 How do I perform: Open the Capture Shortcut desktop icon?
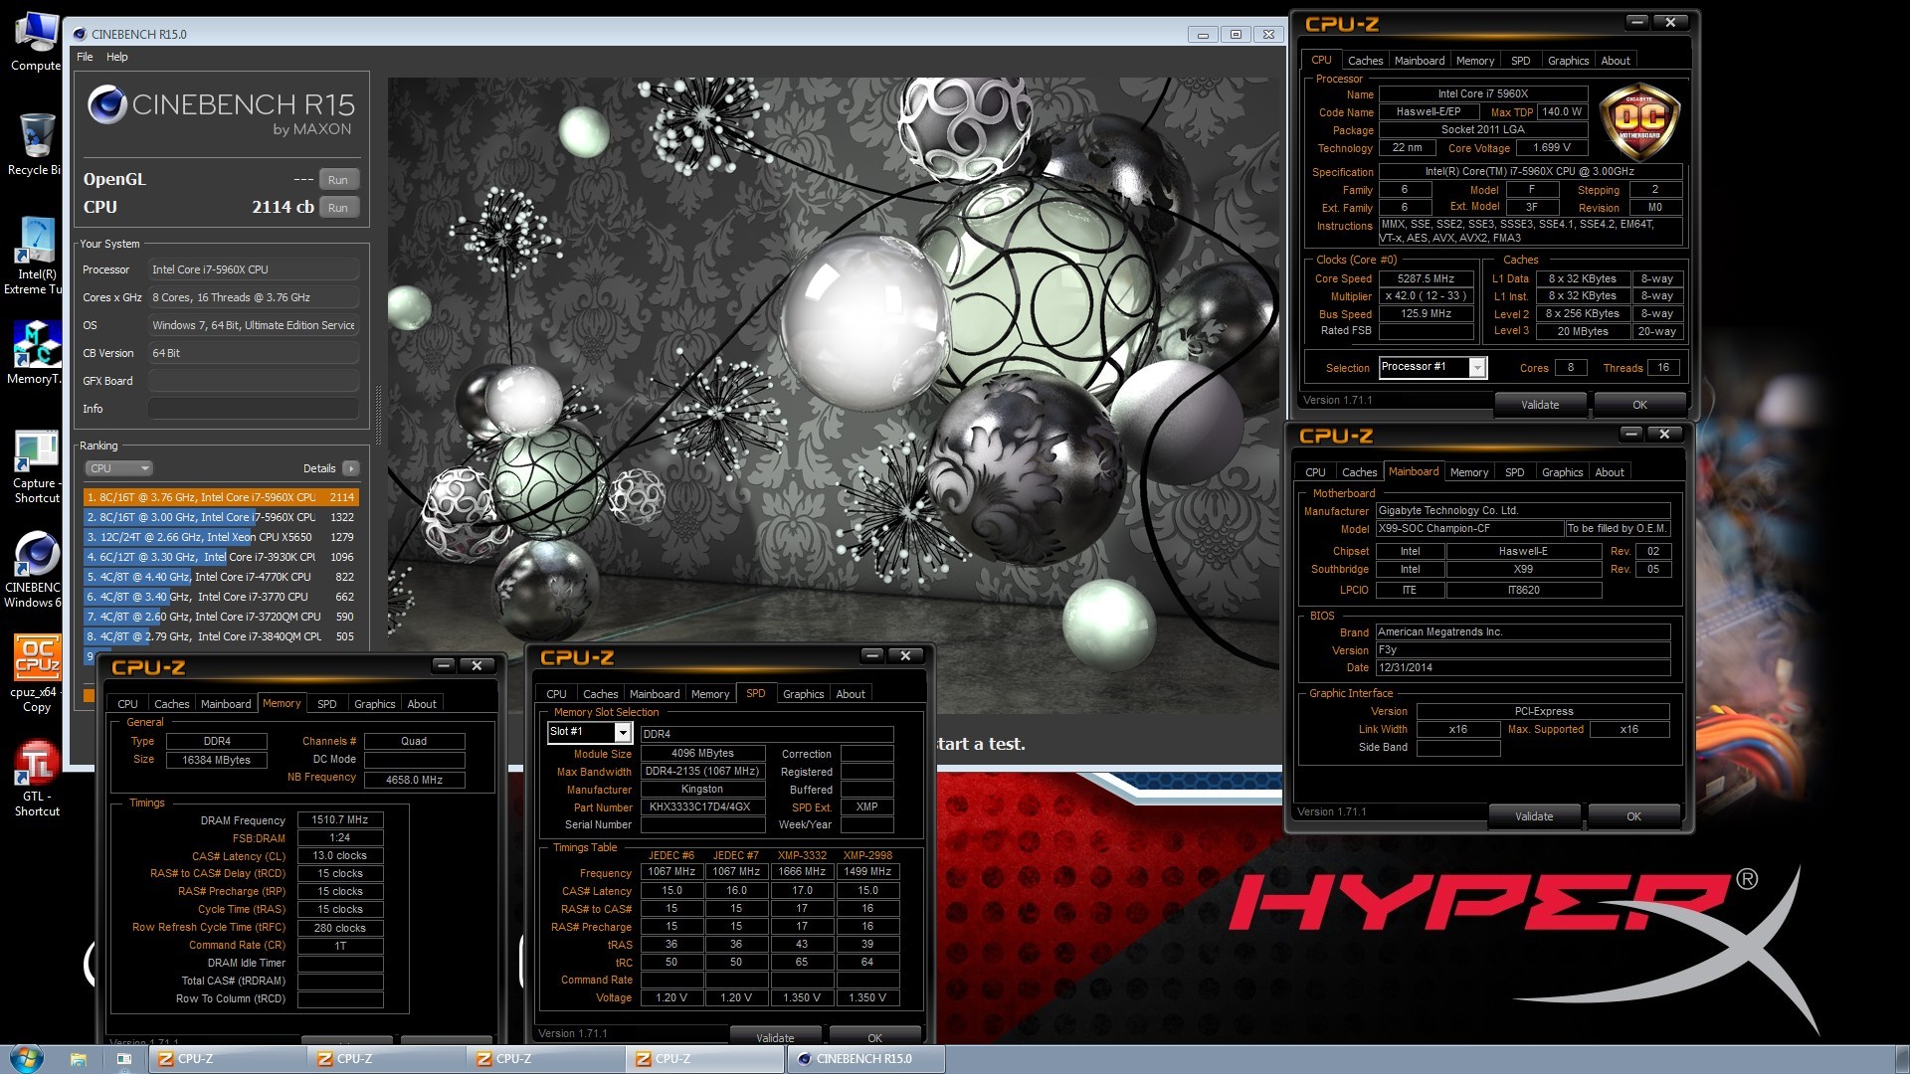[36, 467]
